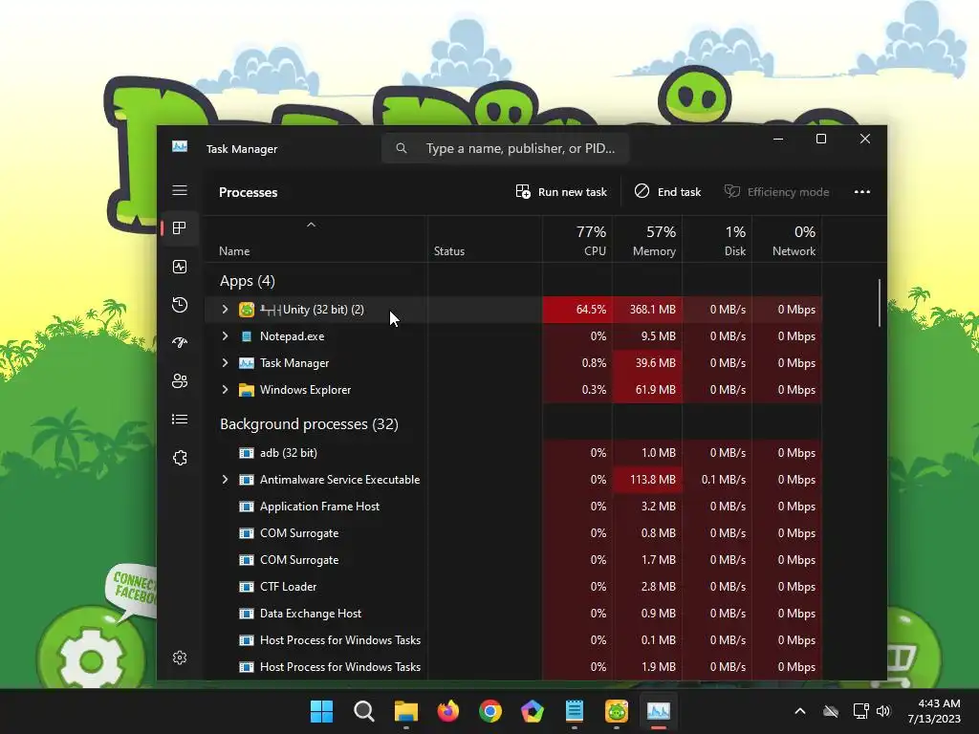Select the Application Frame Host row
The image size is (979, 734).
coord(512,507)
